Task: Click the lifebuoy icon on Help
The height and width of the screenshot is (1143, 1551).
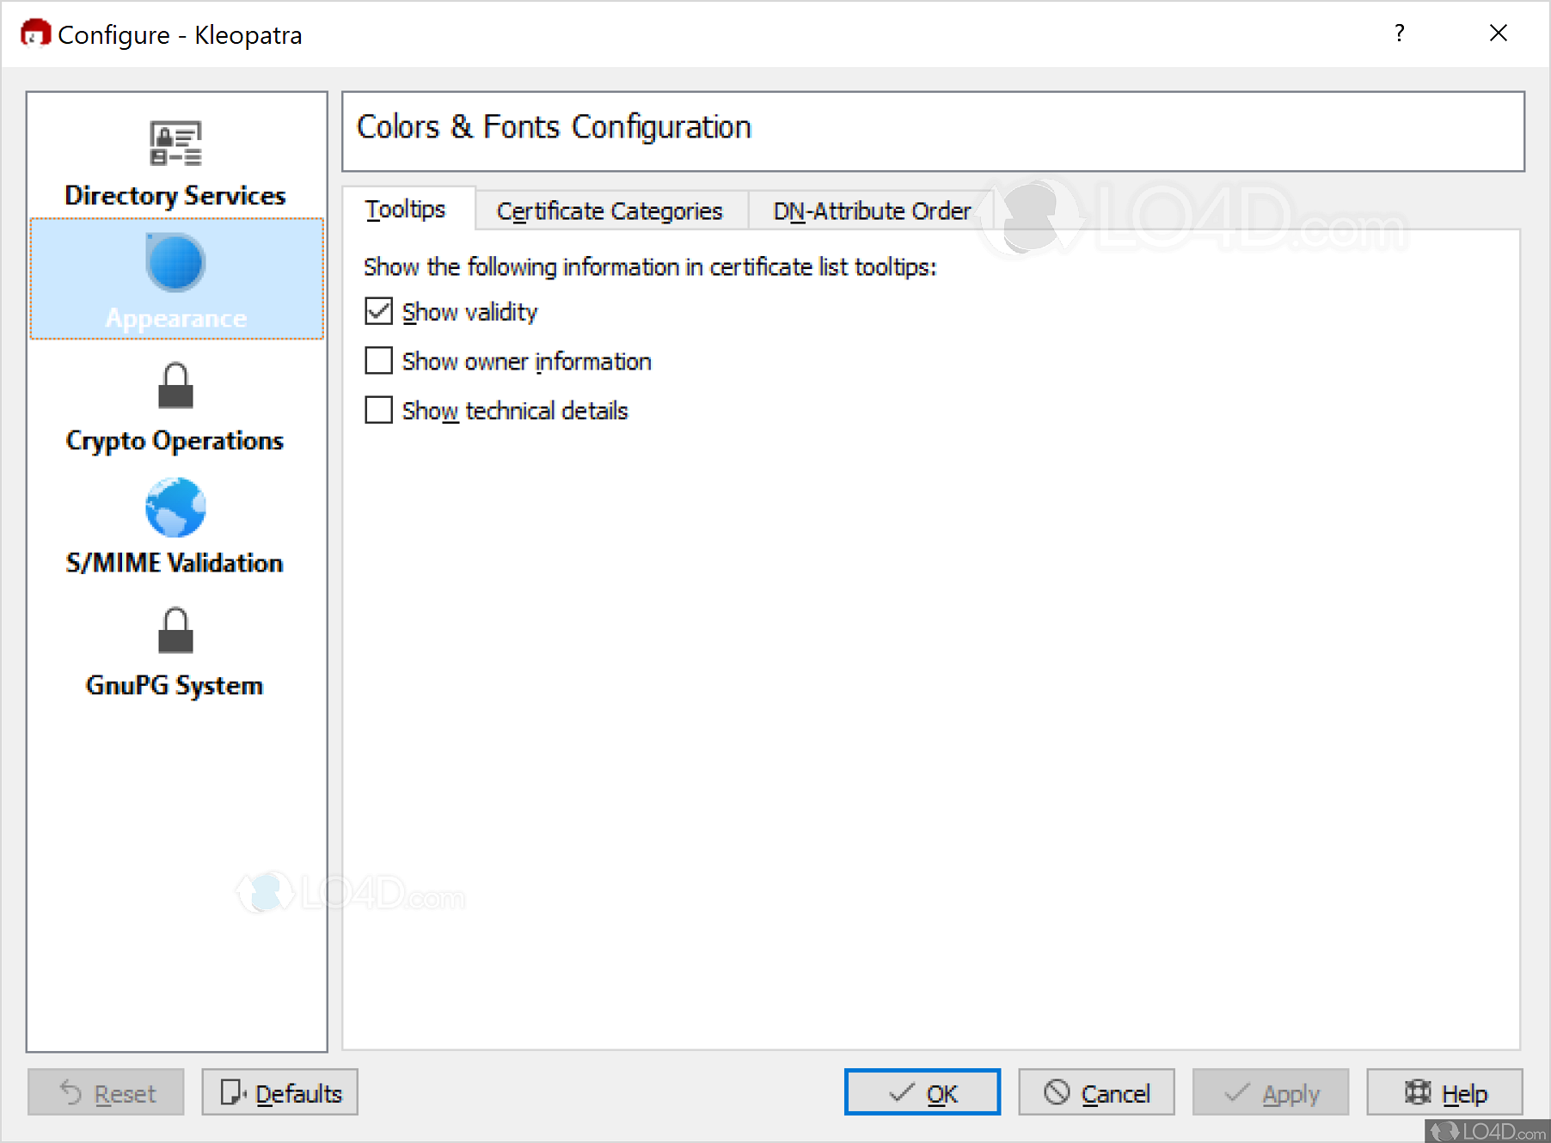Action: tap(1416, 1092)
